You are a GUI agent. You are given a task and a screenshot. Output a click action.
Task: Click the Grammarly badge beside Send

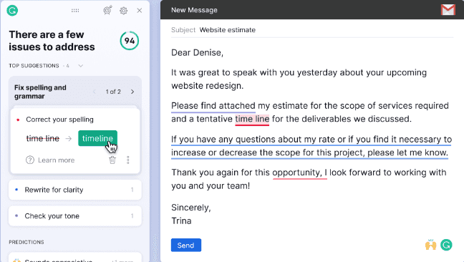tap(446, 245)
